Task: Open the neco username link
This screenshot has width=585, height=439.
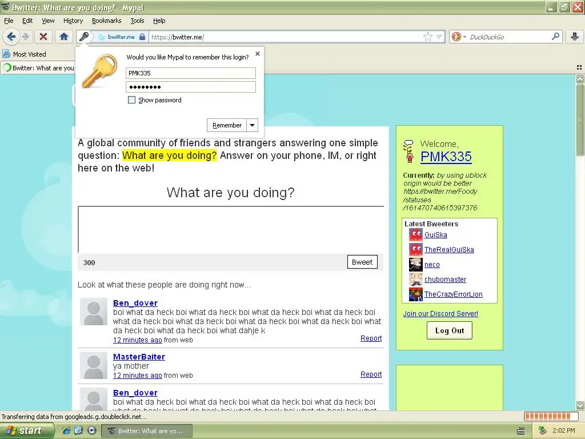Action: pyautogui.click(x=432, y=264)
